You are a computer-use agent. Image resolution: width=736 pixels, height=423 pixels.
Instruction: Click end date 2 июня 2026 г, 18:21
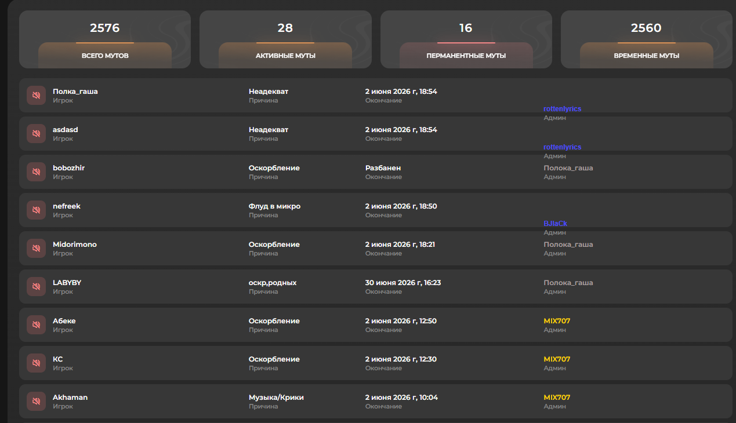[400, 245]
